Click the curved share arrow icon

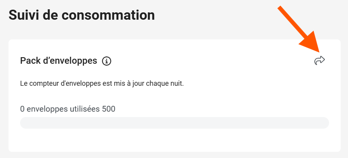pos(319,60)
